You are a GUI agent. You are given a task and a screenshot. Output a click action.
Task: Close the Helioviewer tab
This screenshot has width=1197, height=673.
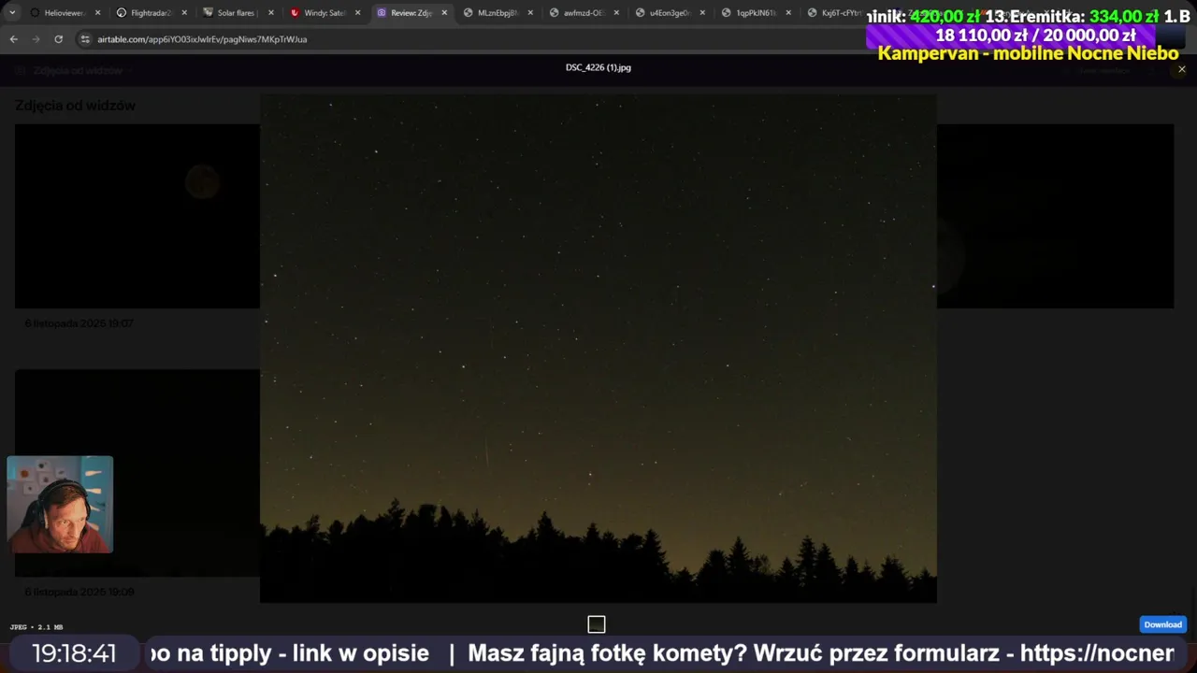click(97, 13)
